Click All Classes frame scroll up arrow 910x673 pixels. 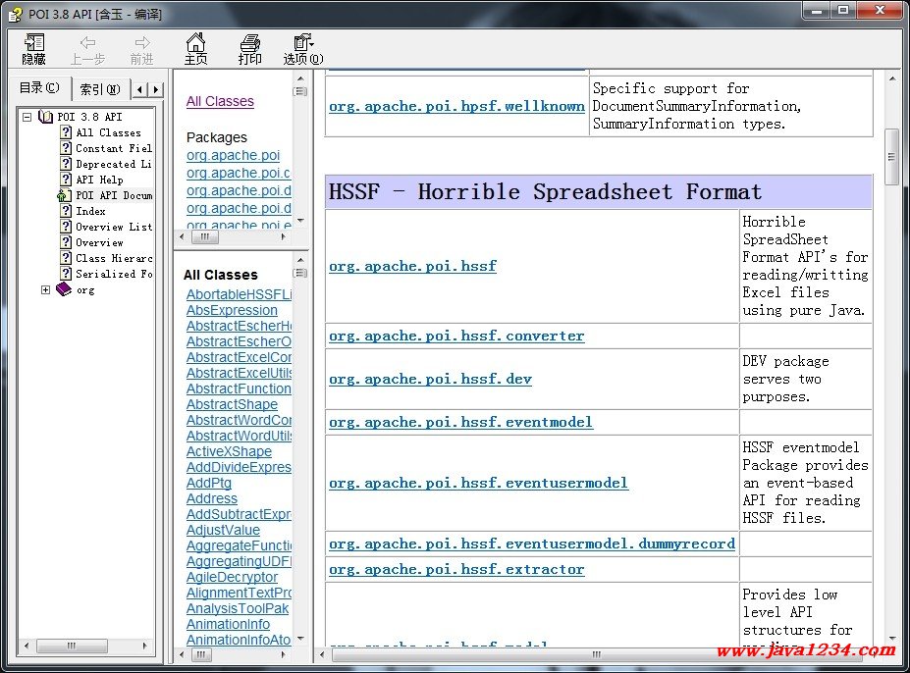[x=300, y=259]
